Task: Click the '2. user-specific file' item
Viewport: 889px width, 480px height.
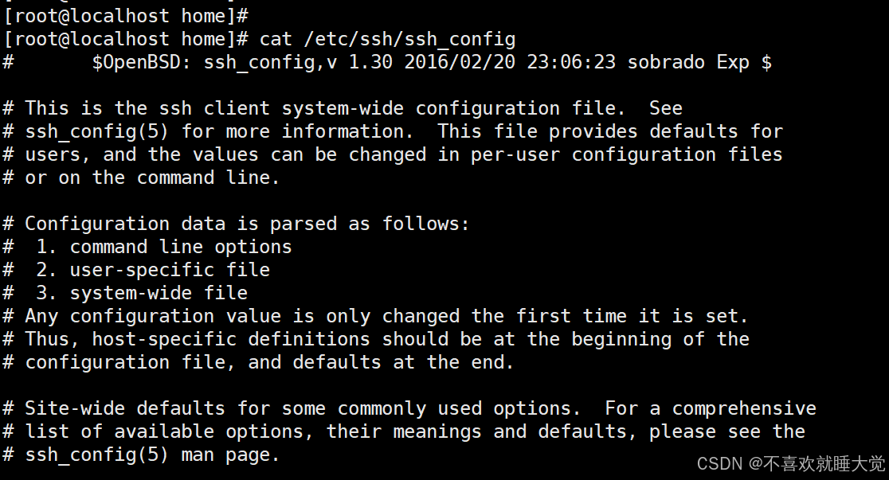Action: [x=152, y=271]
